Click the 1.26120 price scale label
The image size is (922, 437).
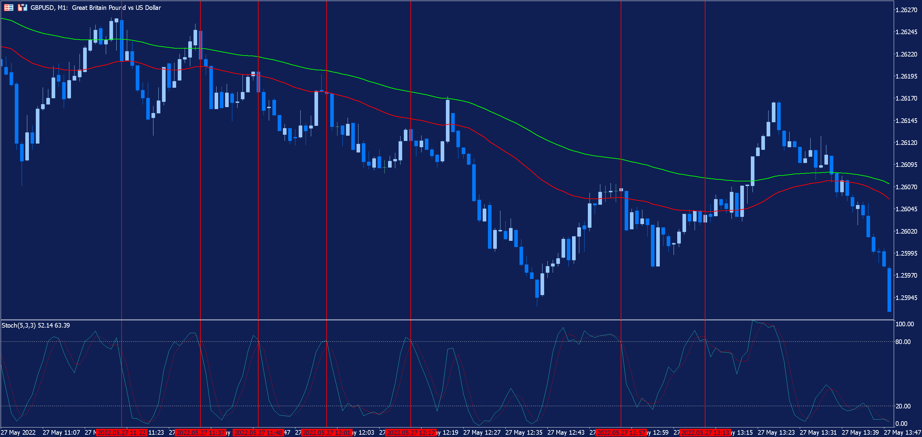(906, 143)
